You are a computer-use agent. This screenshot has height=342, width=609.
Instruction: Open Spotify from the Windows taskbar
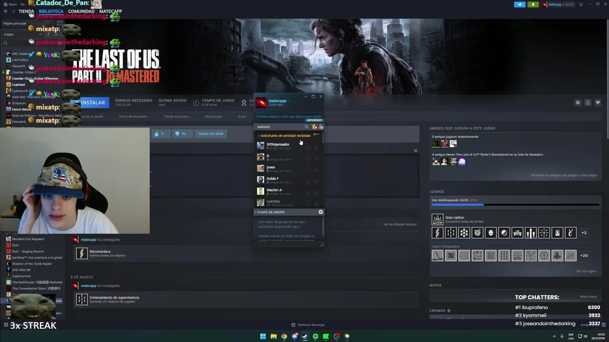point(315,336)
